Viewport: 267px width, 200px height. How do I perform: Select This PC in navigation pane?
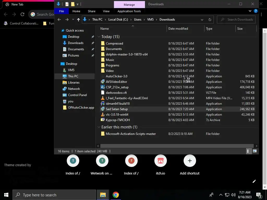click(73, 76)
